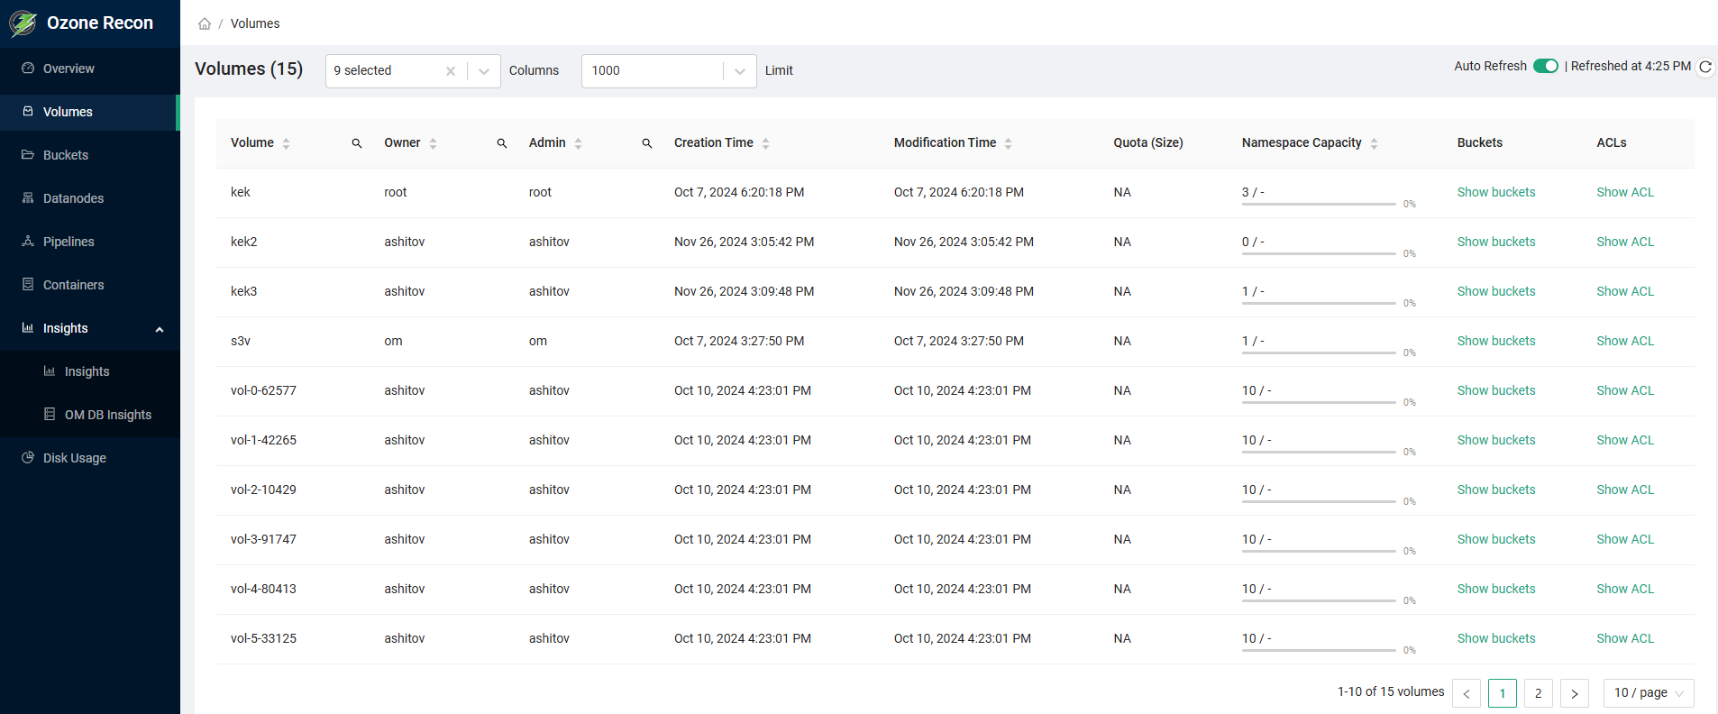Viewport: 1718px width, 714px height.
Task: Select page 1 button
Action: coord(1503,693)
